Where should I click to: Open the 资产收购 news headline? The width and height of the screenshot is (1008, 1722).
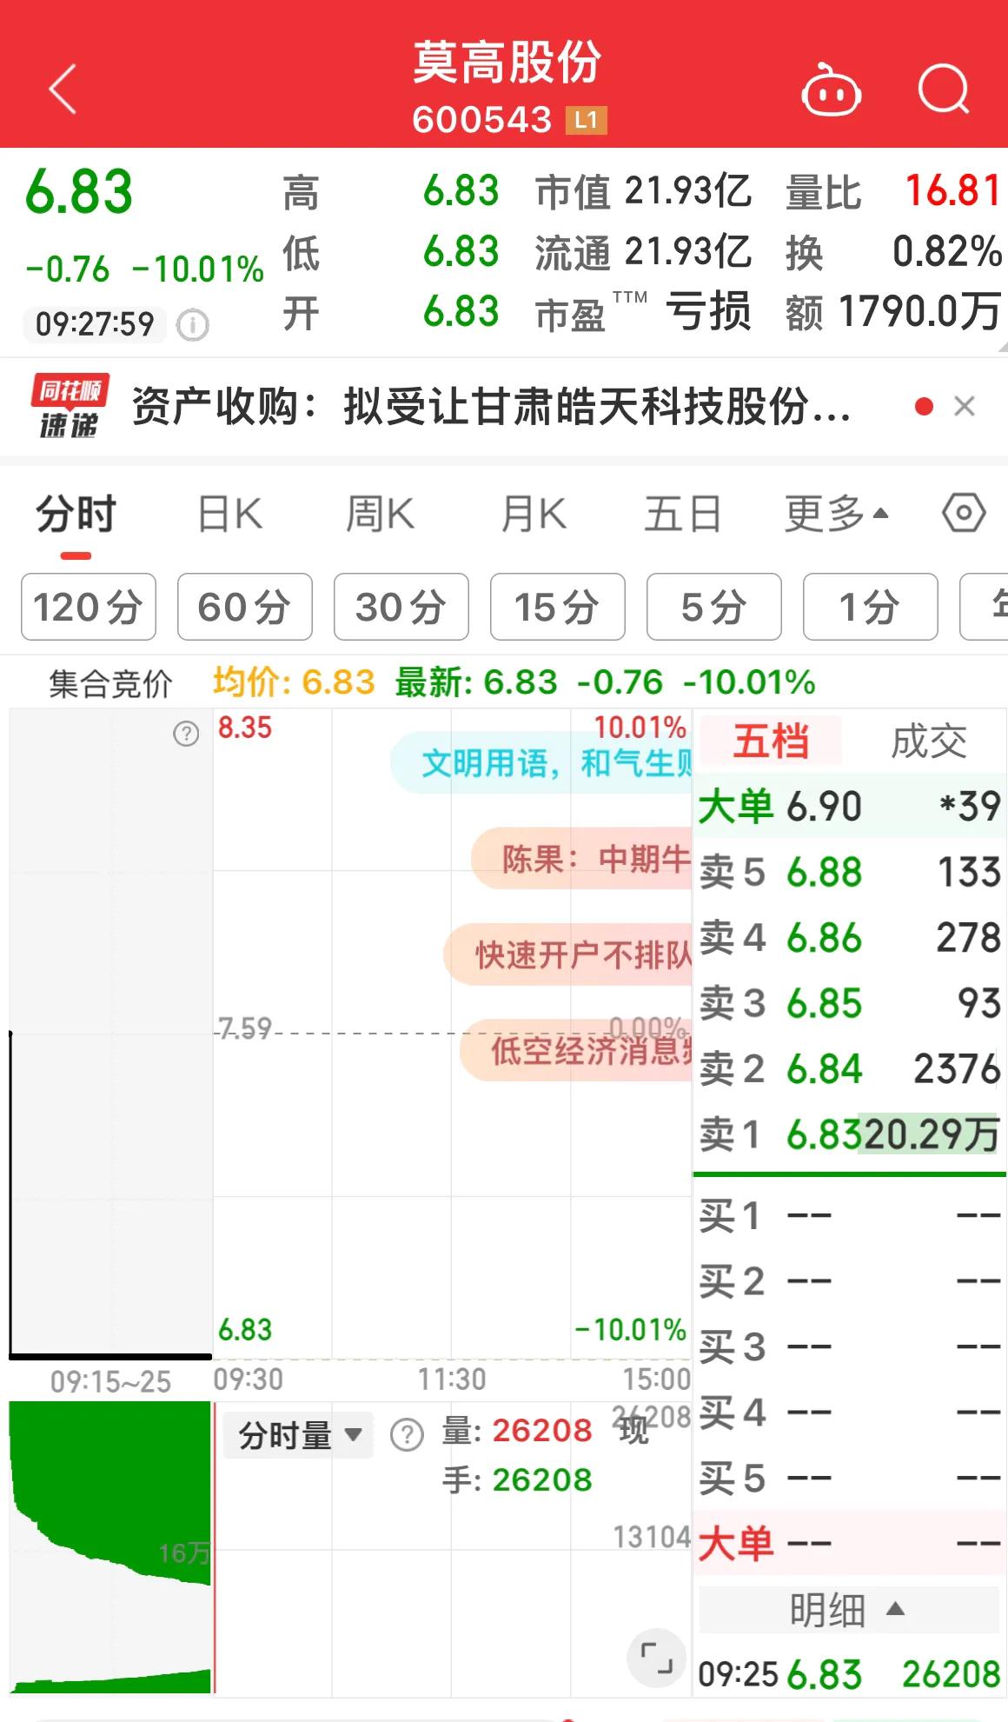click(x=492, y=407)
